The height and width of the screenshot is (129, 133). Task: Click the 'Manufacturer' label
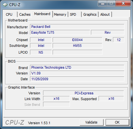(17, 27)
